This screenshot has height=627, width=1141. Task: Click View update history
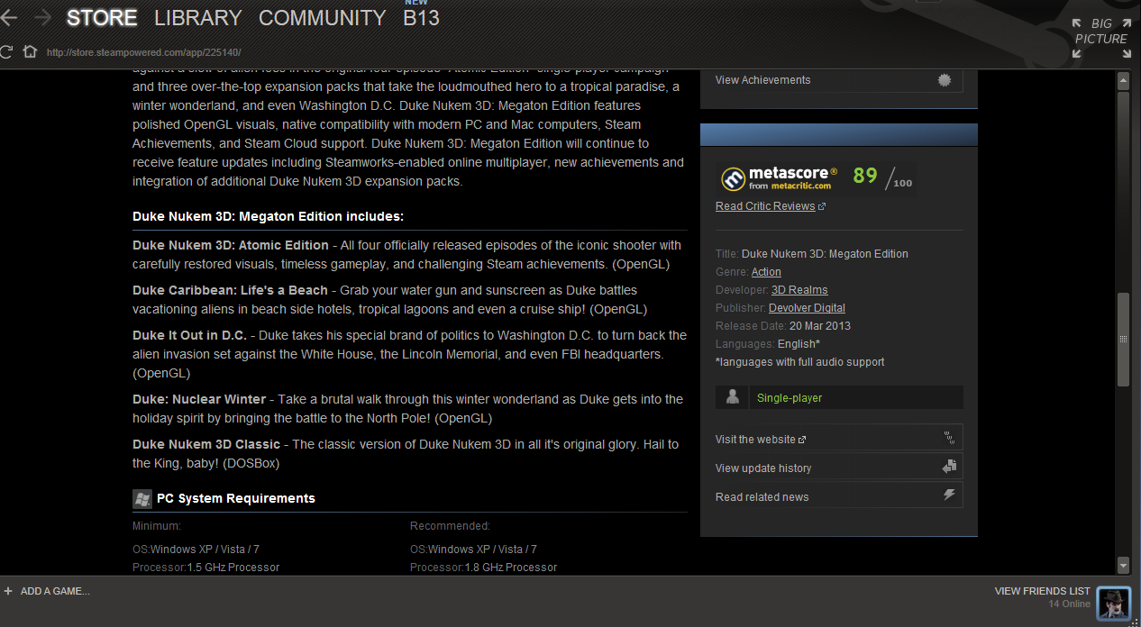[763, 468]
